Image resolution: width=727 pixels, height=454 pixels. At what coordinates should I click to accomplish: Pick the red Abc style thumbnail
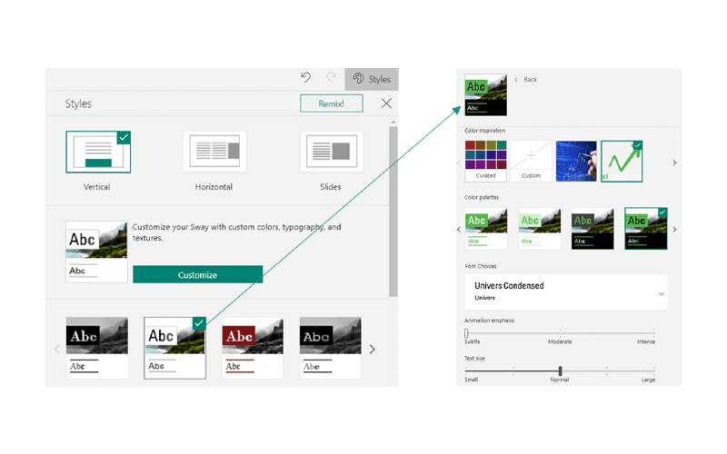pos(253,348)
